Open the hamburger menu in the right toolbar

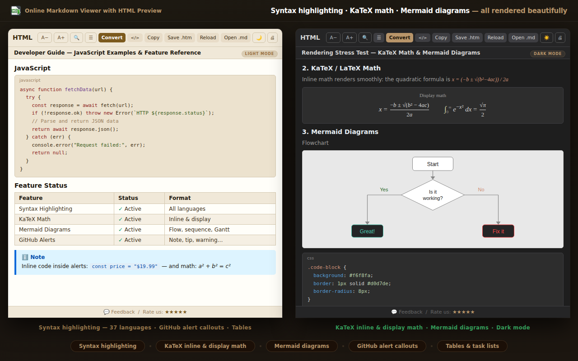(378, 37)
